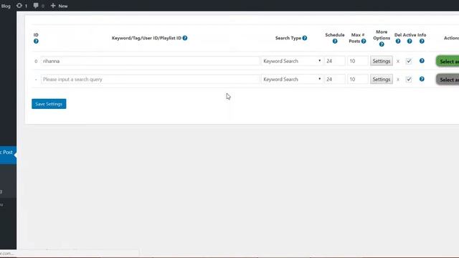Delete the rihanna rule with x
459x258 pixels.
pyautogui.click(x=398, y=62)
